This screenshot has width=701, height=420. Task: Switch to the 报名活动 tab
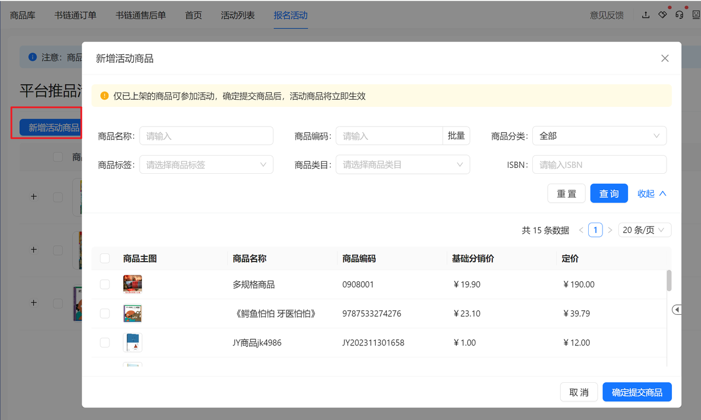291,15
